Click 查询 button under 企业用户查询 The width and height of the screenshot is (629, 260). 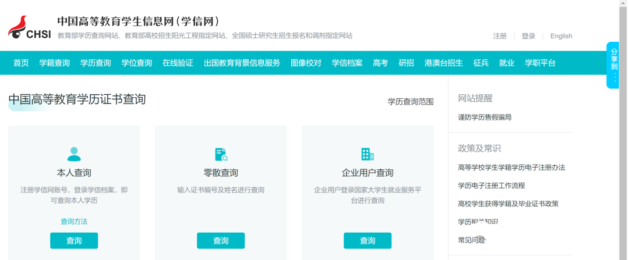(367, 241)
